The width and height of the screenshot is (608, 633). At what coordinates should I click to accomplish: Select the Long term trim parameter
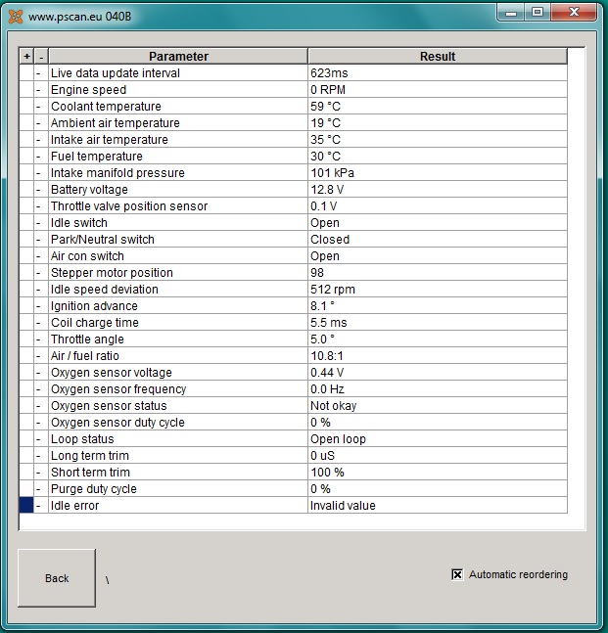[x=178, y=455]
